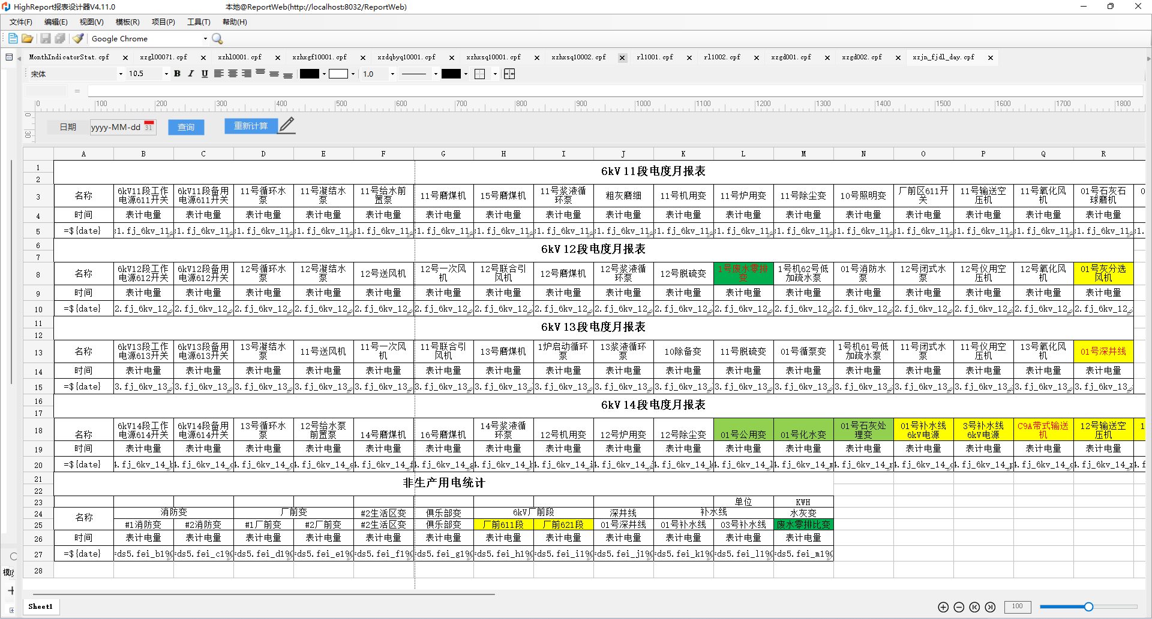Image resolution: width=1152 pixels, height=619 pixels.
Task: Preview report with magnifier icon
Action: coord(217,38)
